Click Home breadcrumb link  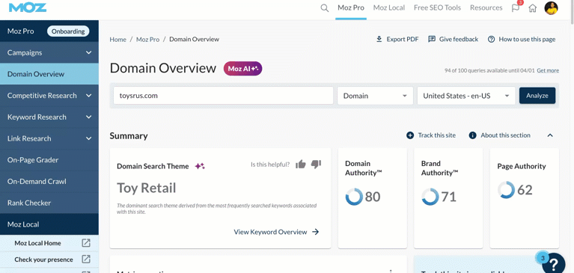pos(118,39)
